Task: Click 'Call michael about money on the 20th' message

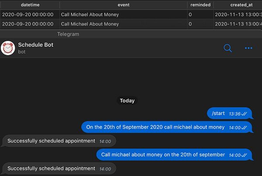Action: click(175, 155)
